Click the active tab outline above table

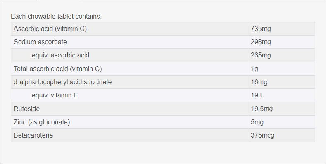58,0
